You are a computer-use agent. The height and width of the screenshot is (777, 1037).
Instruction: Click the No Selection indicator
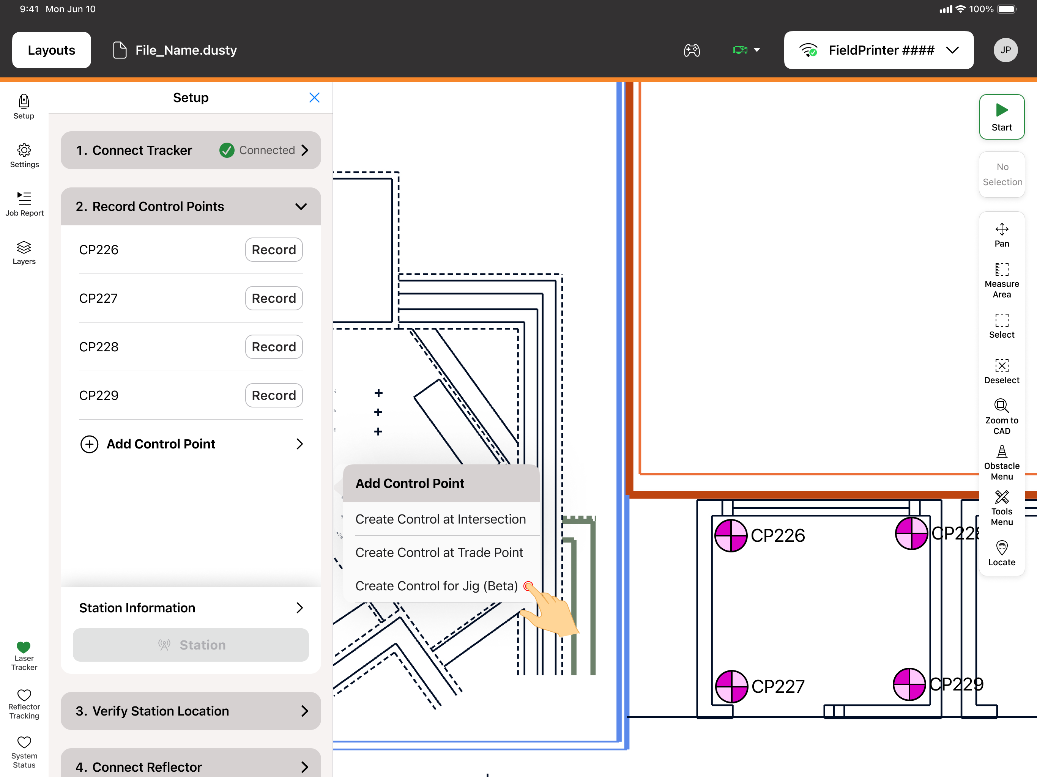tap(1002, 175)
